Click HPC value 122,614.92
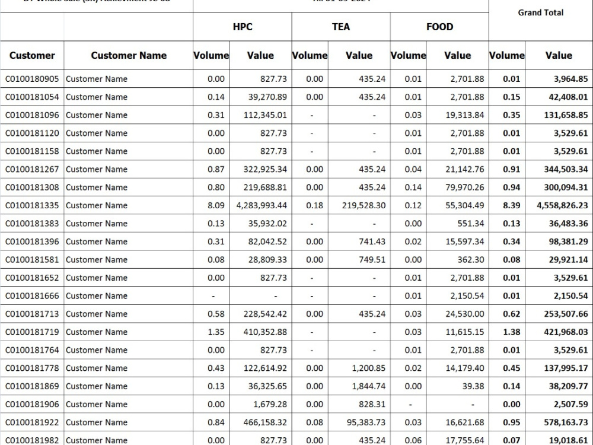This screenshot has height=445, width=593. (x=265, y=368)
